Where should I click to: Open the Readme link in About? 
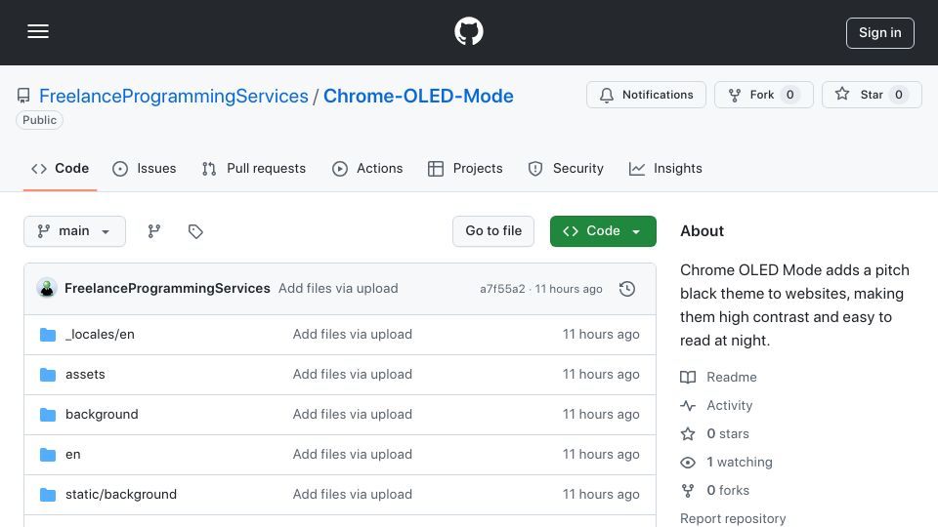coord(719,377)
